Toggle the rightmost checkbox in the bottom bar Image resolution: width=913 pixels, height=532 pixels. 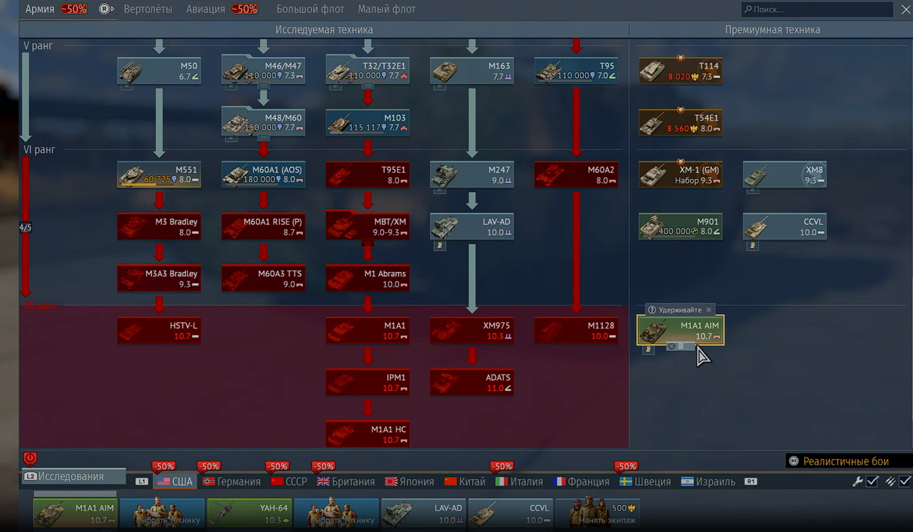coord(905,481)
